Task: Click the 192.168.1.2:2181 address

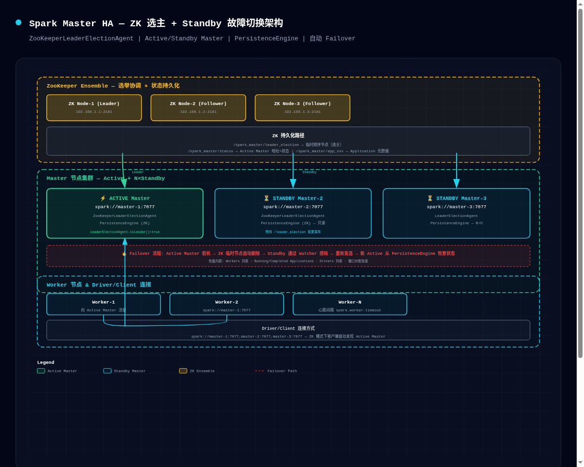Action: 198,112
